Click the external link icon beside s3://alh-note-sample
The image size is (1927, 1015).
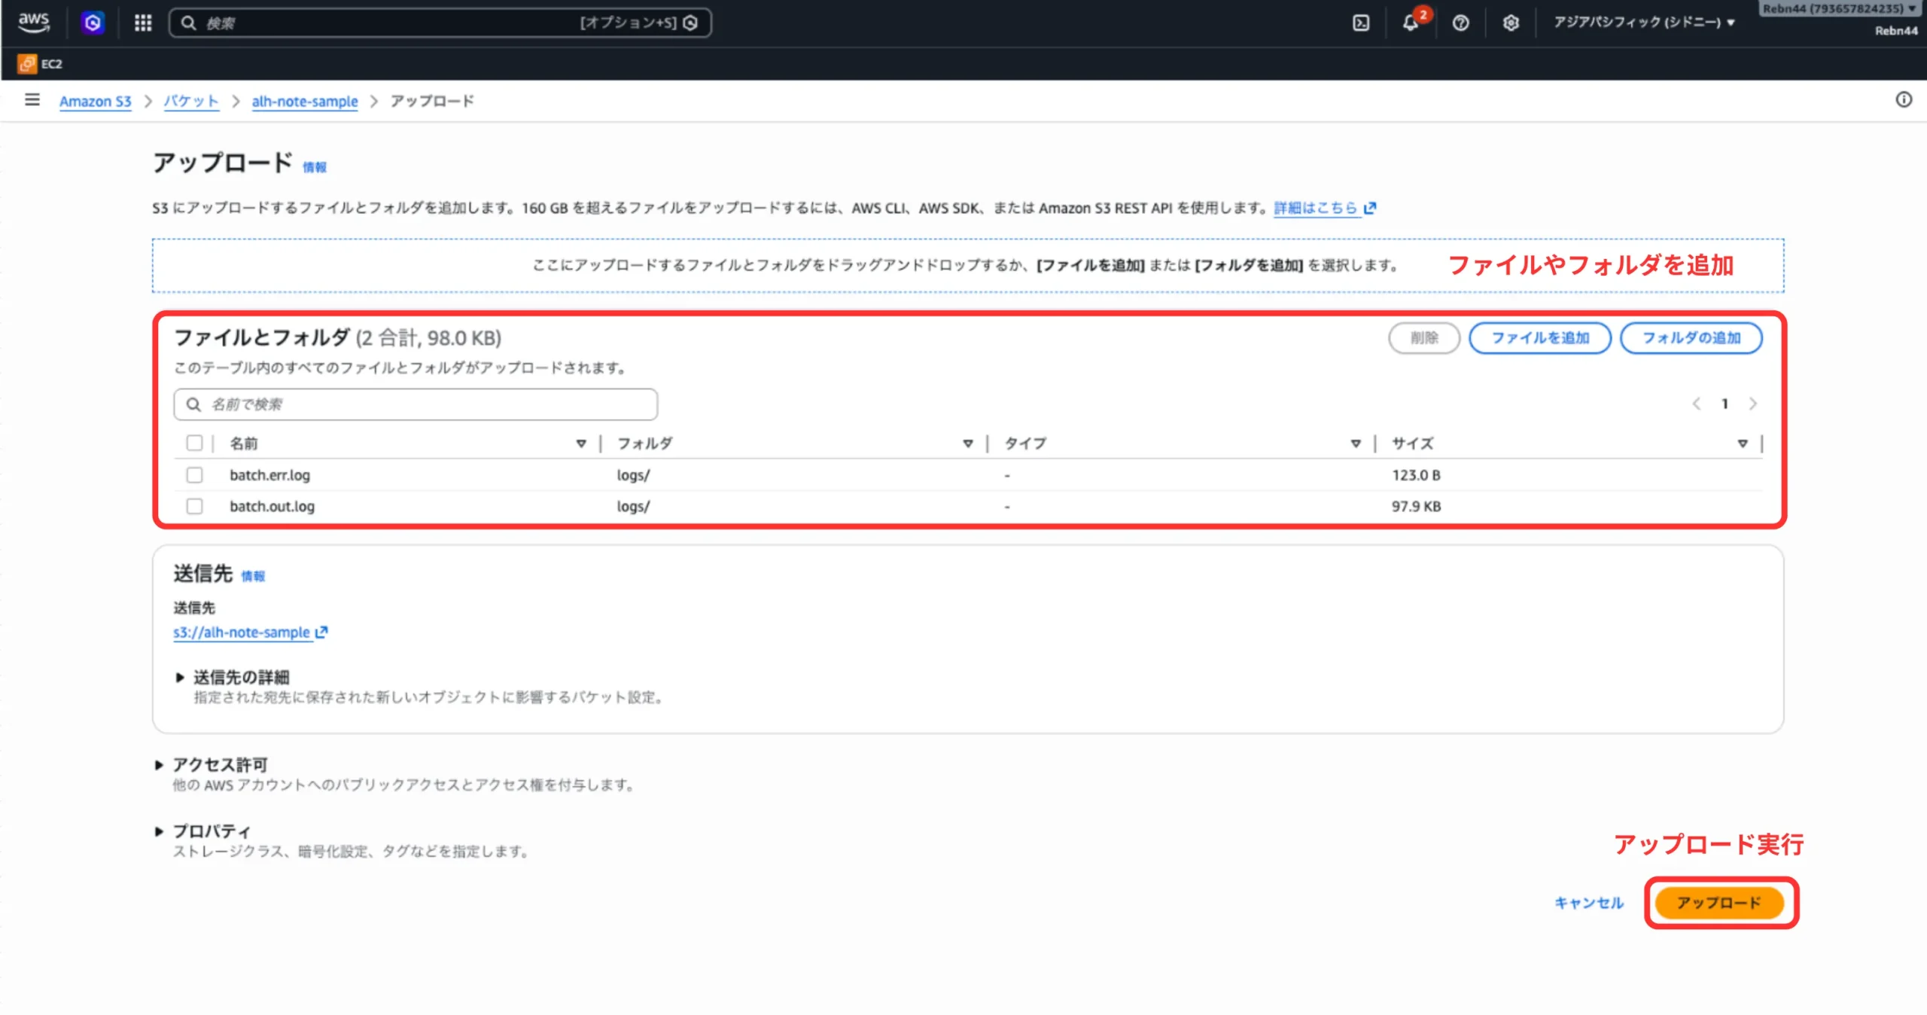(321, 632)
